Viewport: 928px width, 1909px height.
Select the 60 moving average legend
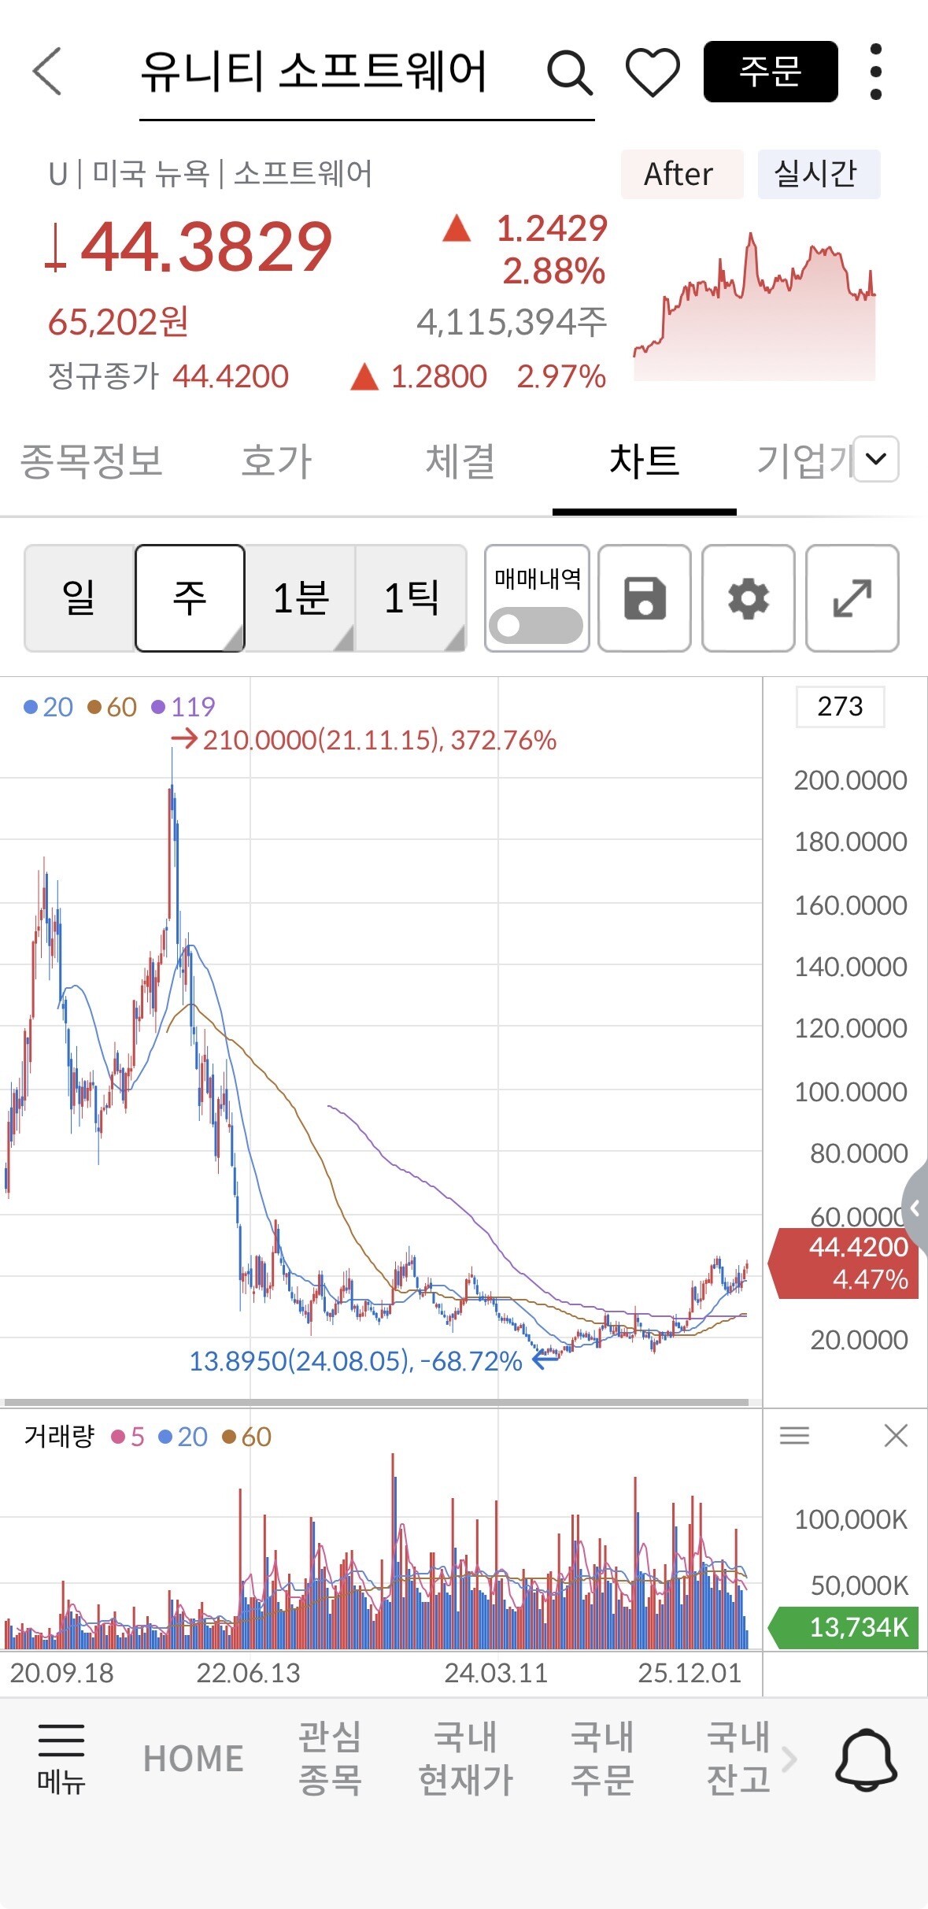pyautogui.click(x=112, y=707)
